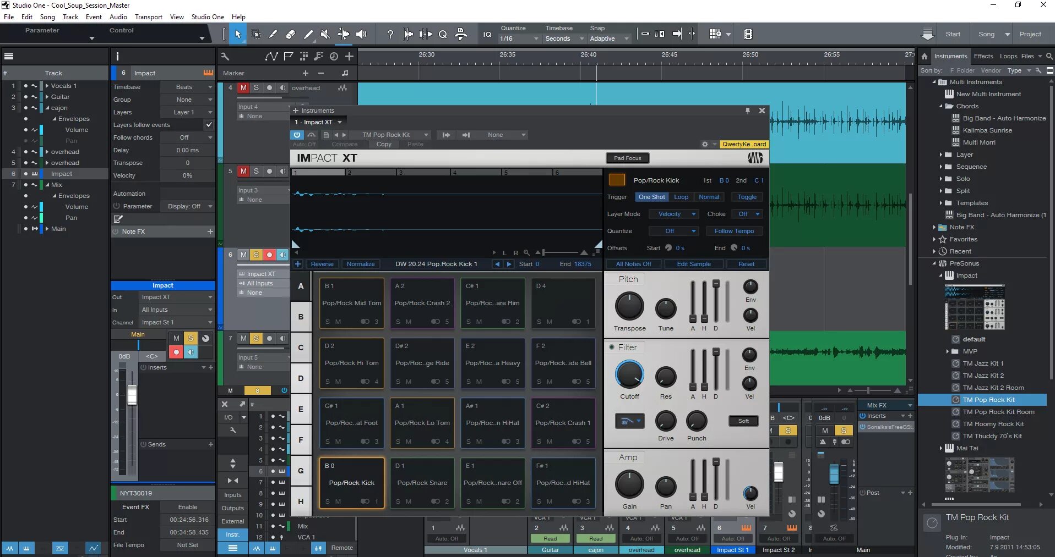Switch to the Files browser tab

pyautogui.click(x=1027, y=56)
